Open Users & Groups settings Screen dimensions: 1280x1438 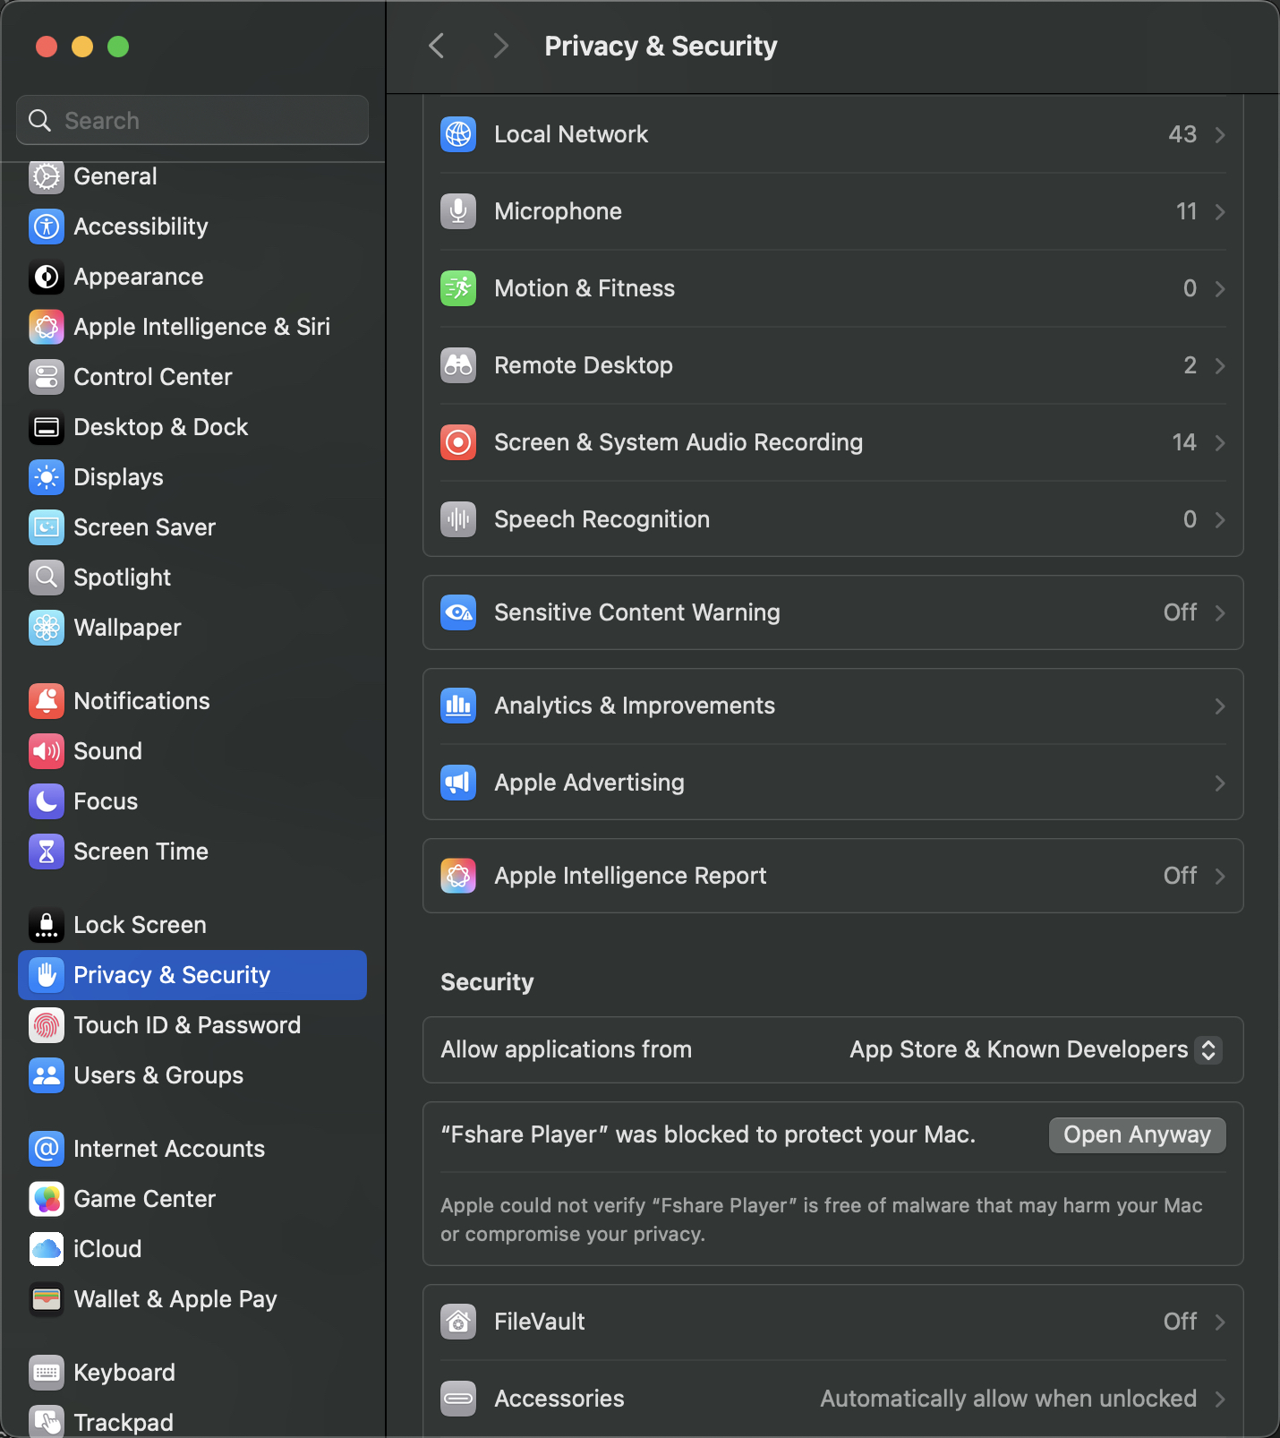(x=192, y=1075)
